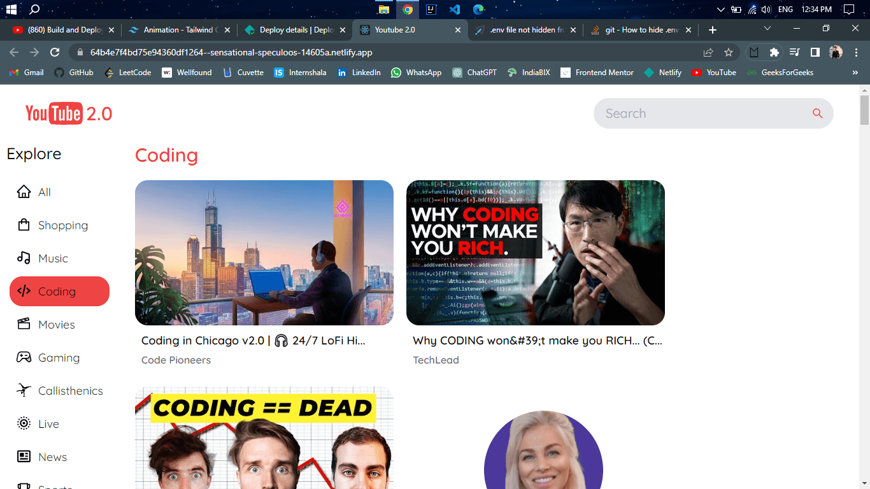Open the TechLead channel link
This screenshot has width=870, height=489.
coord(436,360)
